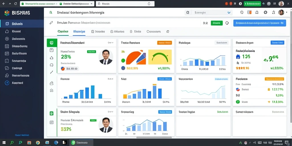Image resolution: width=292 pixels, height=146 pixels.
Task: Click the horizontal scrollbar at page bottom
Action: click(154, 138)
